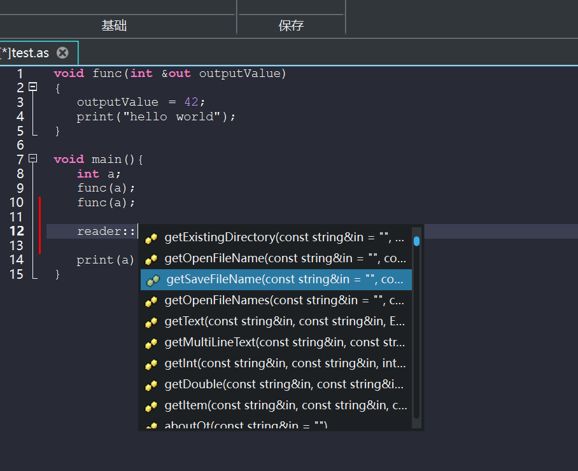The height and width of the screenshot is (471, 578).
Task: Click the getInt method icon
Action: [x=151, y=364]
